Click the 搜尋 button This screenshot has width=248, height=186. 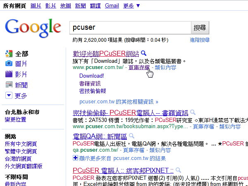[x=200, y=28]
